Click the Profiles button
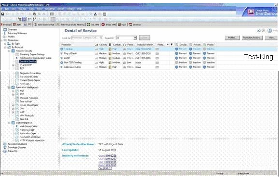Viewport: 280px width, 178px height. 232,38
